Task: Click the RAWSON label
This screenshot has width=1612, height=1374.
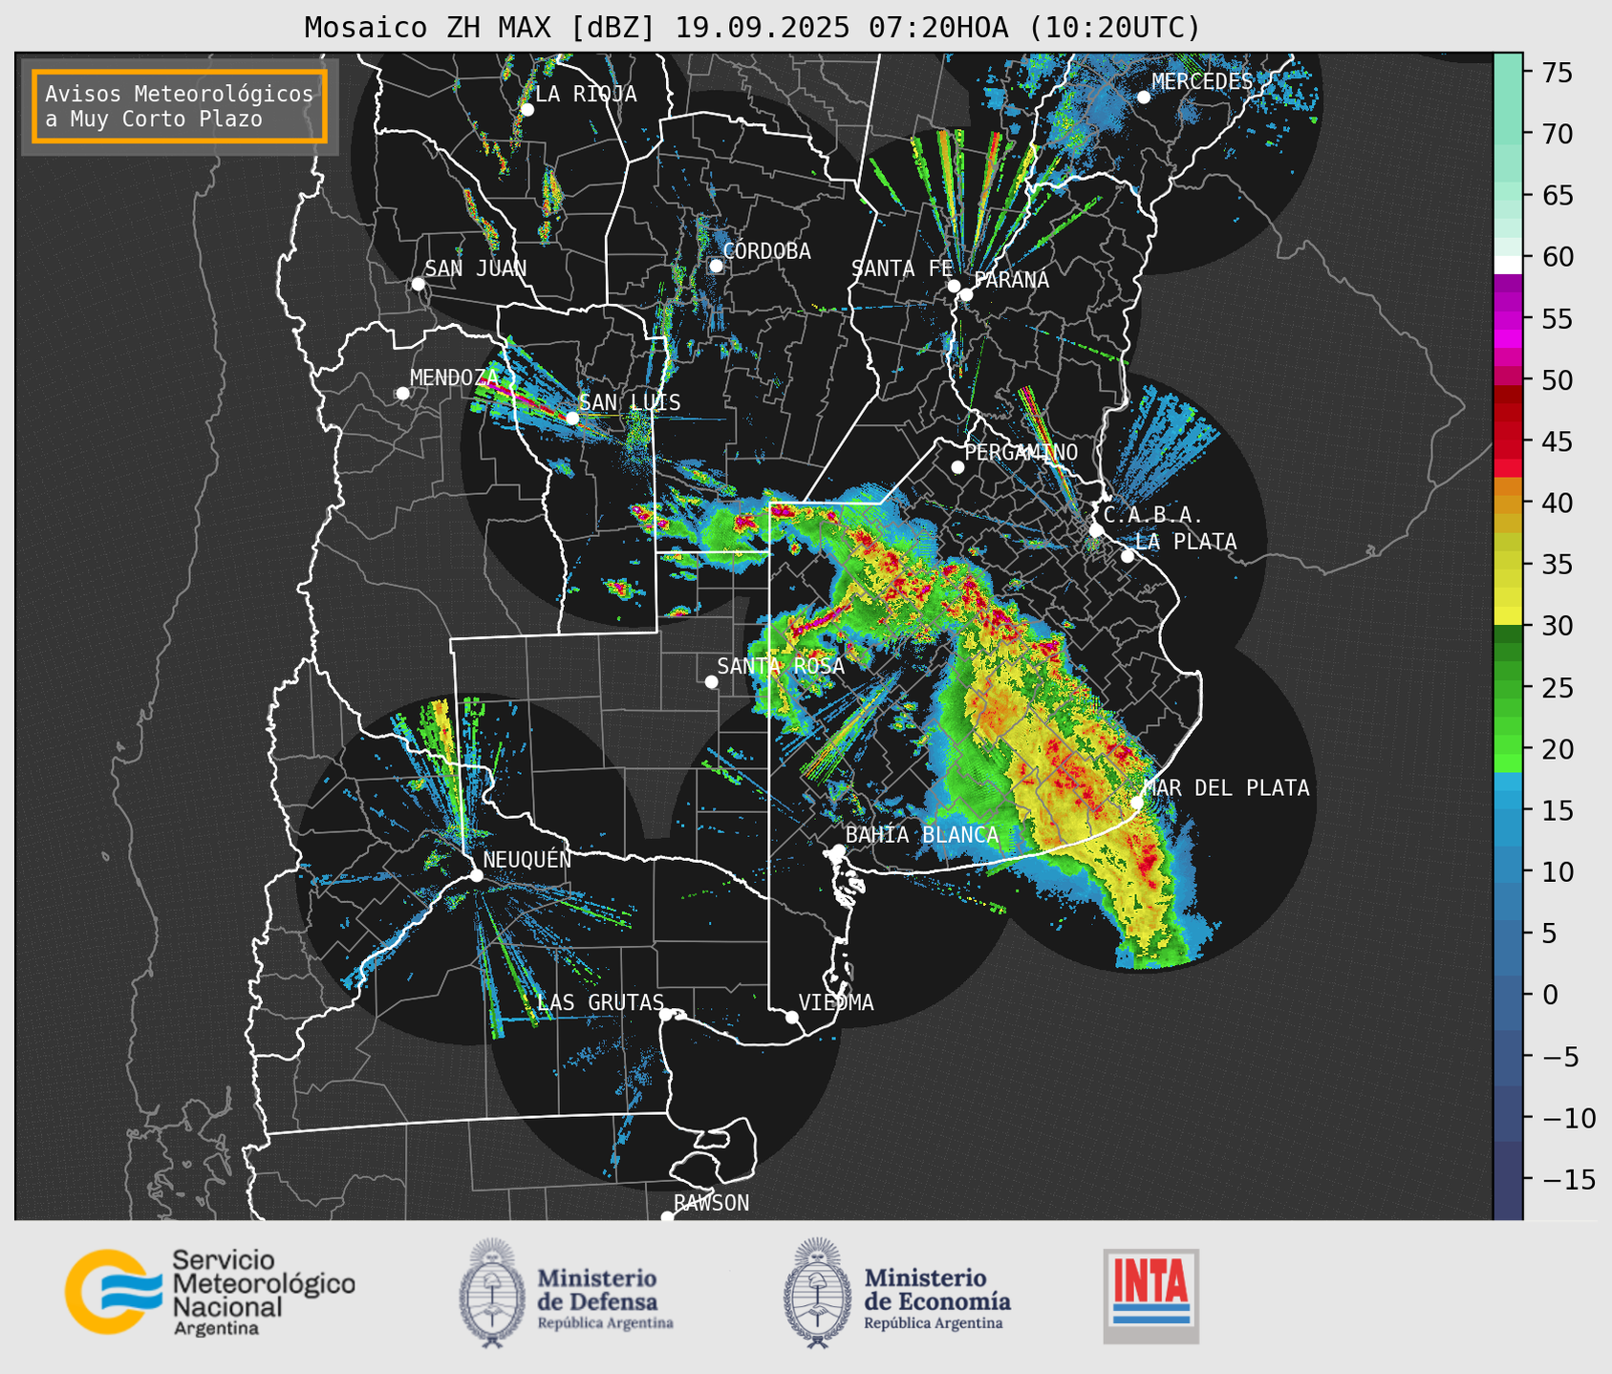Action: point(711,1203)
